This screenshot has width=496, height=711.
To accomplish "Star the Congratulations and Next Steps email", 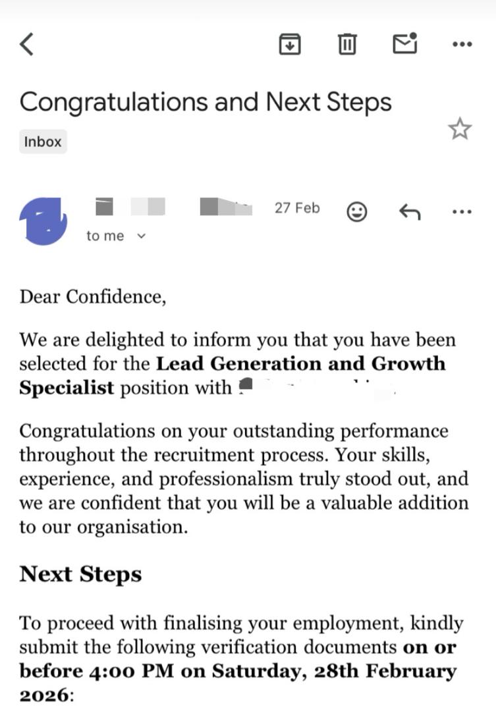I will click(x=460, y=129).
